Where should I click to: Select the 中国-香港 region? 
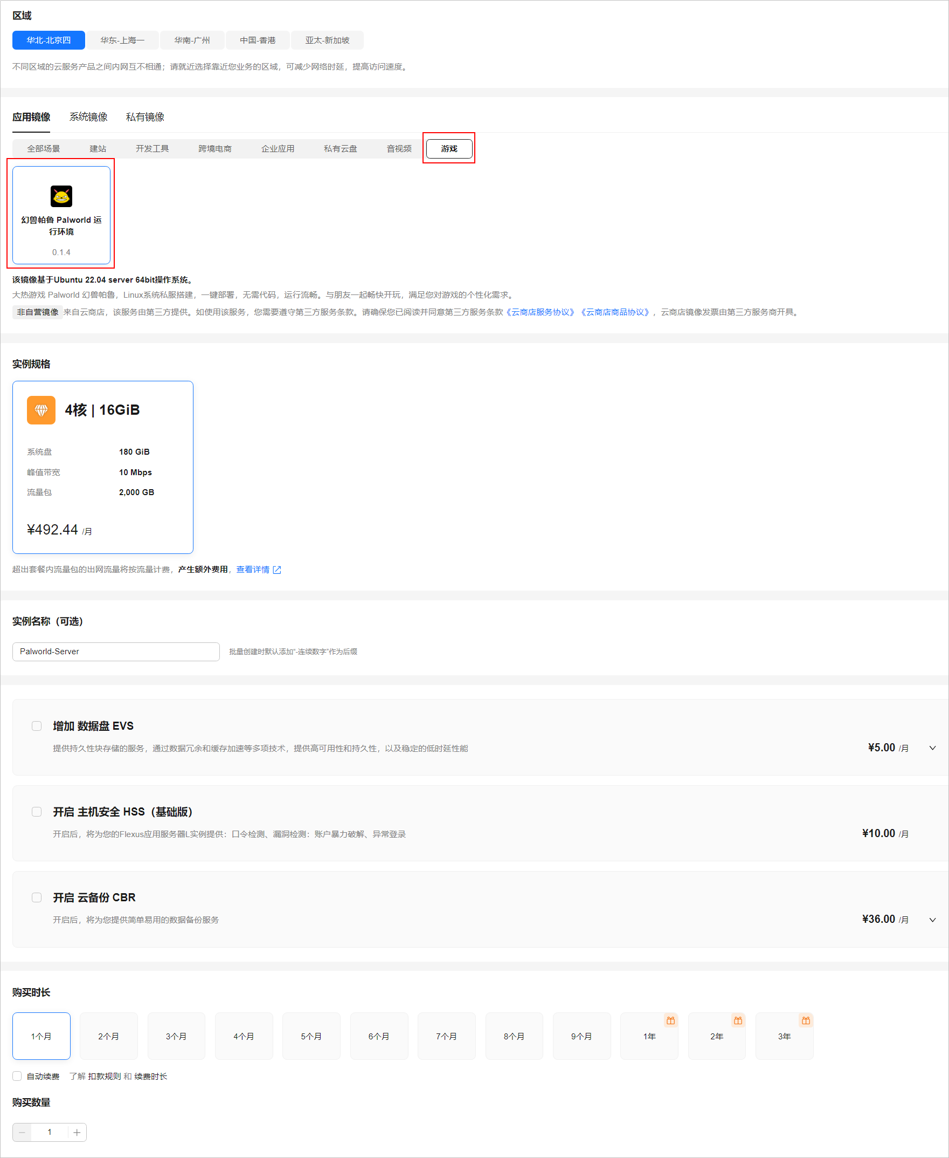pyautogui.click(x=258, y=40)
